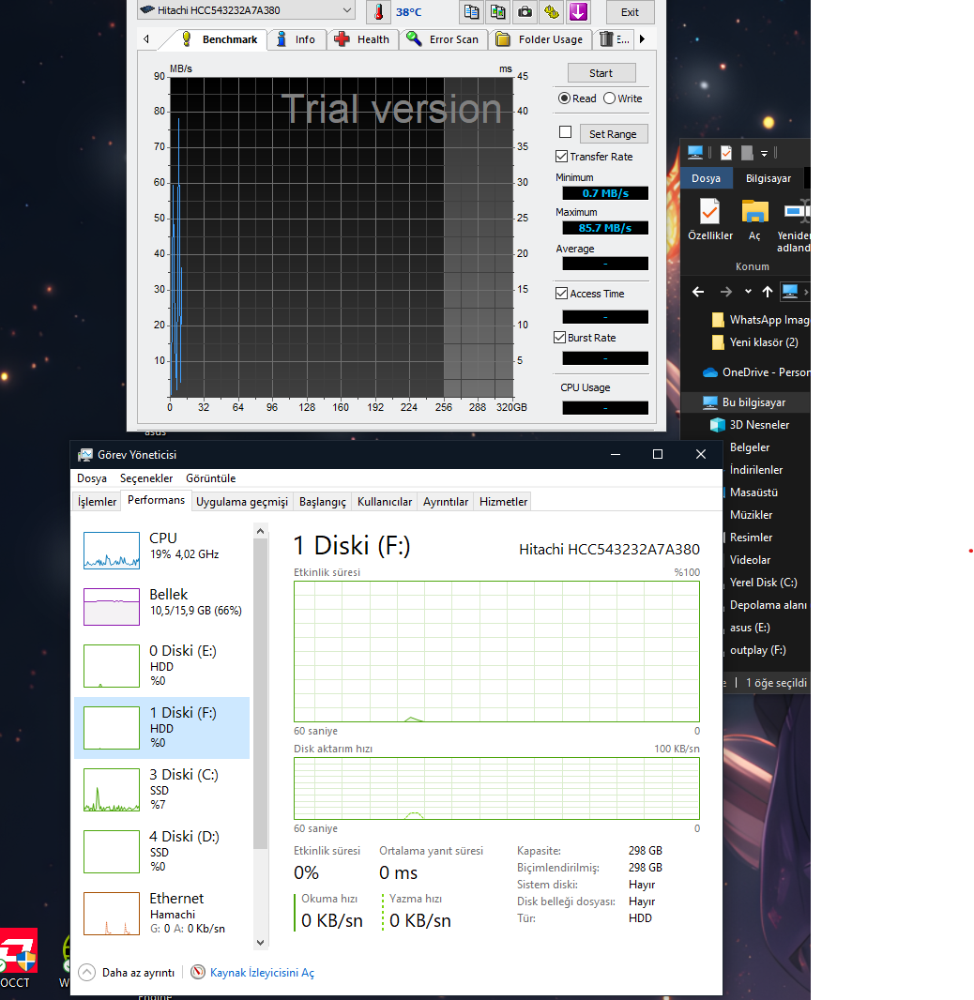Viewport: 974px width, 1000px height.
Task: Select 4 Diski (D:) SSD entry
Action: coord(162,851)
